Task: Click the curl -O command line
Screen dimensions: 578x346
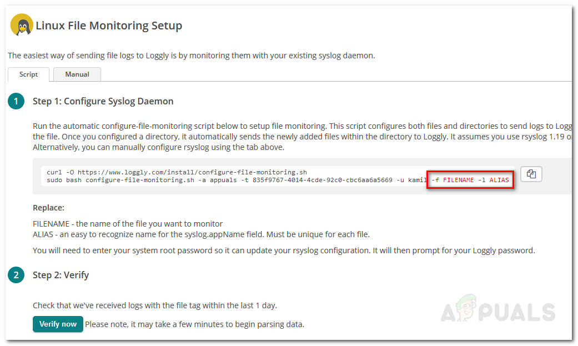Action: coord(177,172)
